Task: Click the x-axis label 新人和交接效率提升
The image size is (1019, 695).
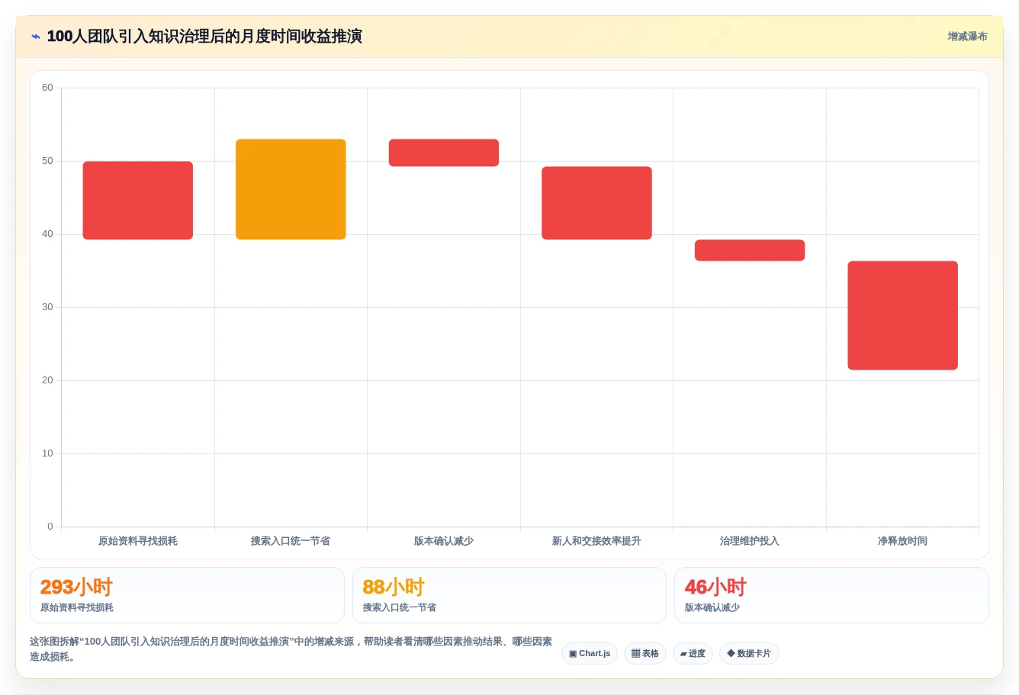Action: pos(596,541)
